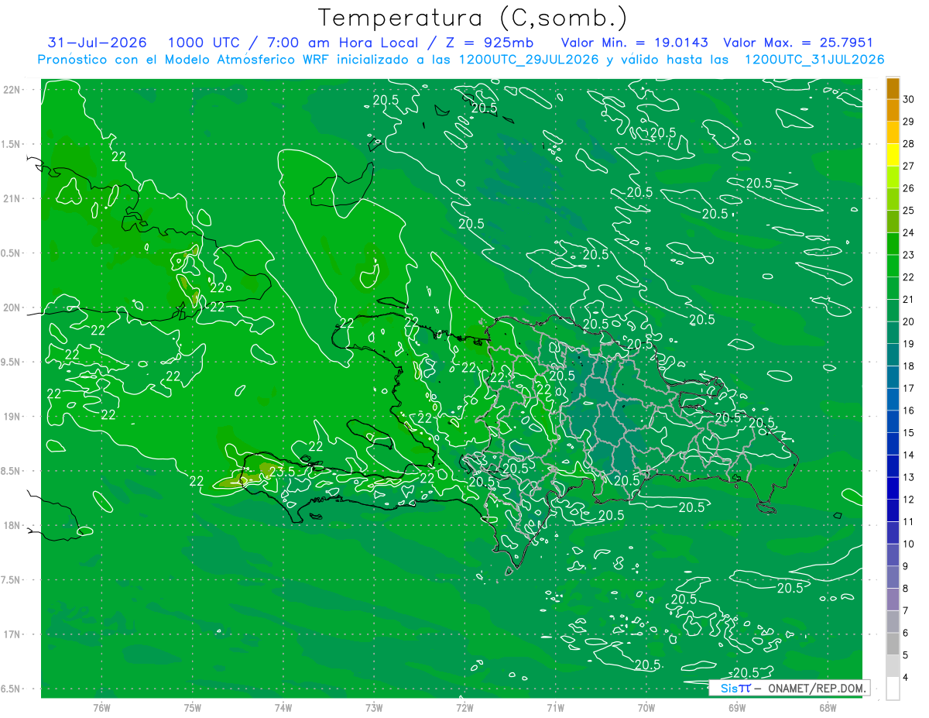Pick the purple colorbar segment between 7 and 8

[x=893, y=599]
